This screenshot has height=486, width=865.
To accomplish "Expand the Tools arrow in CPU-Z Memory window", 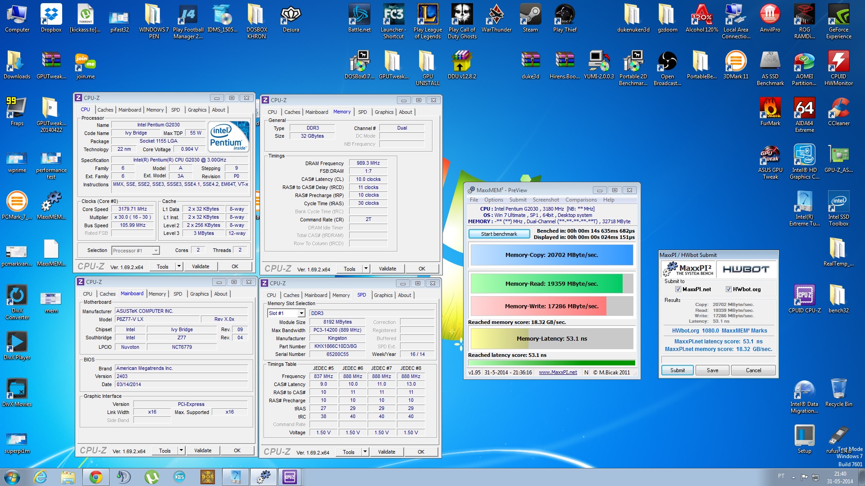I will pos(366,269).
